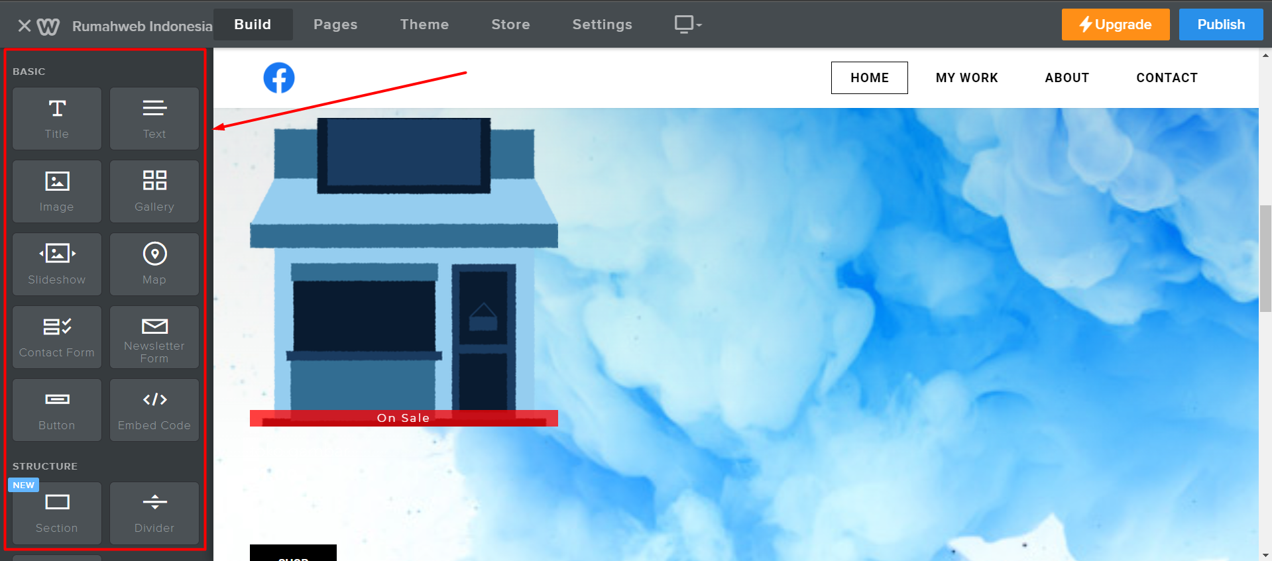Go to the Store tab

(510, 25)
